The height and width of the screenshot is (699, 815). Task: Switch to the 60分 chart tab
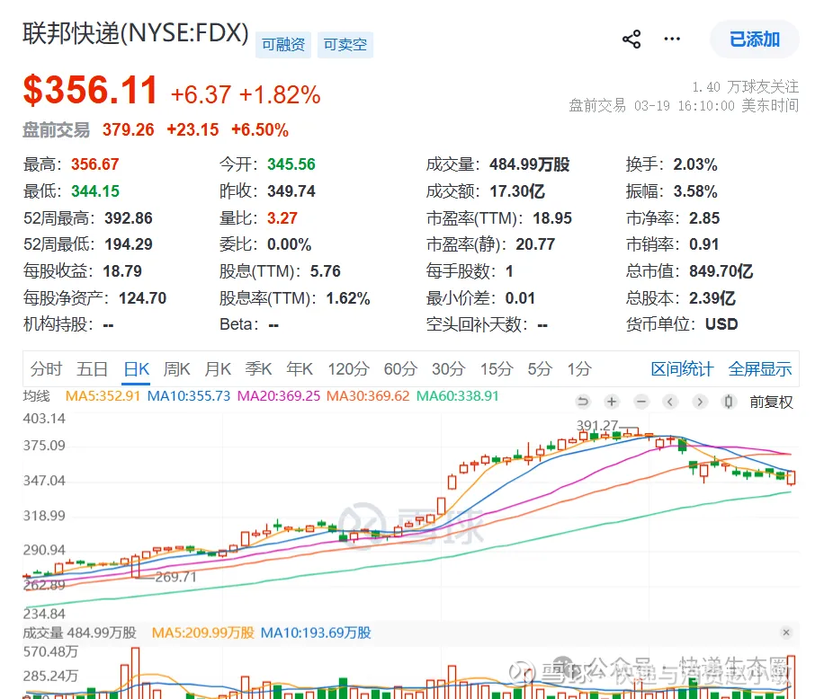point(399,368)
